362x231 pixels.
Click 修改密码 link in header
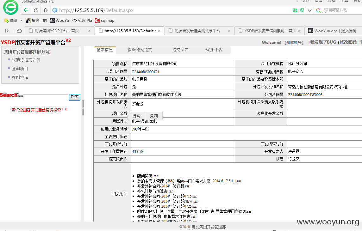348,42
